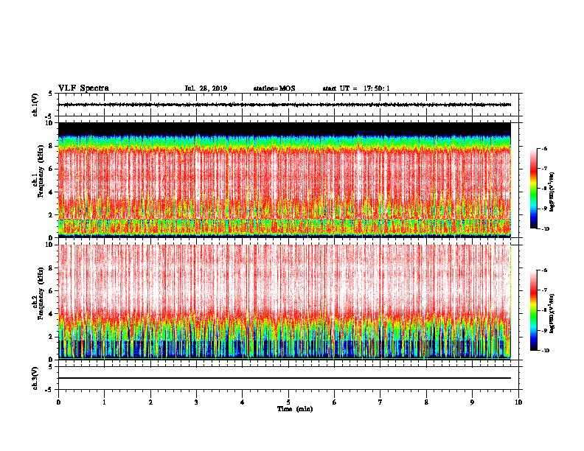The image size is (584, 451).
Task: Select the date text "Jul. 28, 2019"
Action: (x=206, y=88)
